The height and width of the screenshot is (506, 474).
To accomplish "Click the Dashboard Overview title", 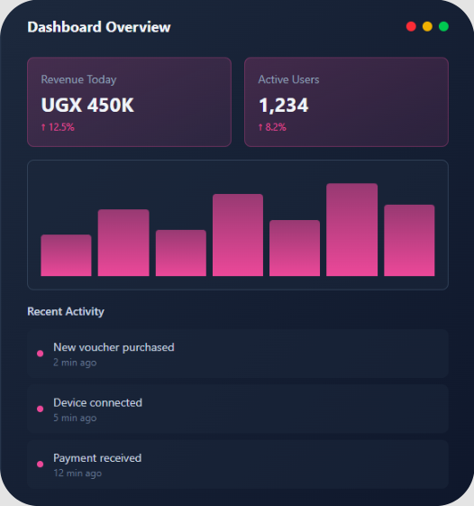I will tap(99, 27).
